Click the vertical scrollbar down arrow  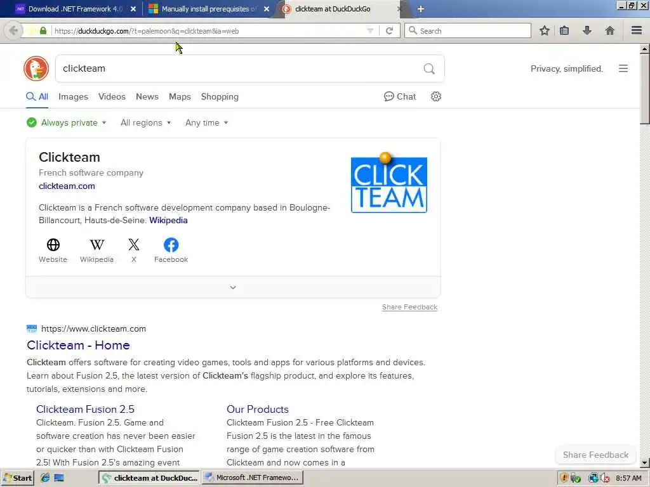click(x=645, y=462)
